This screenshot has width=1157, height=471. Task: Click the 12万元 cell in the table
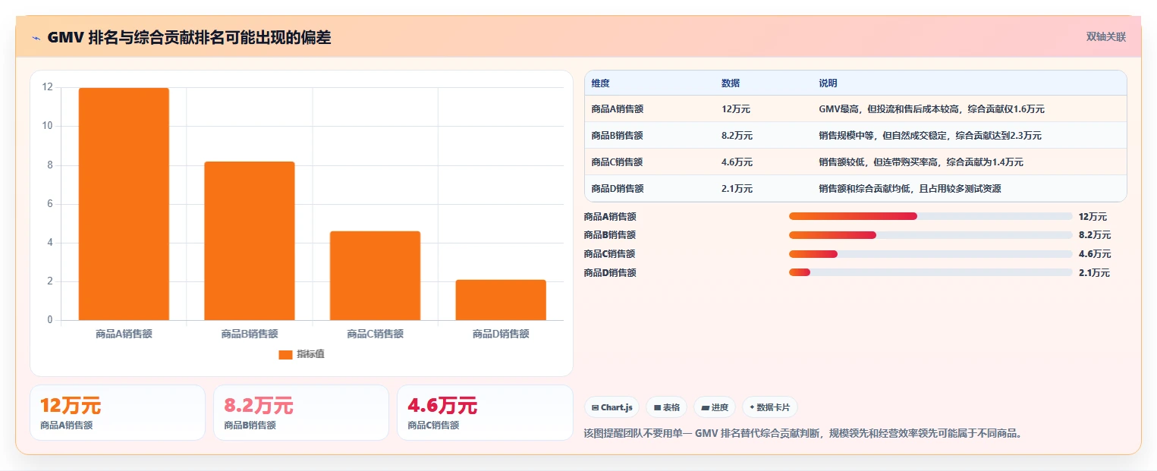(x=736, y=109)
